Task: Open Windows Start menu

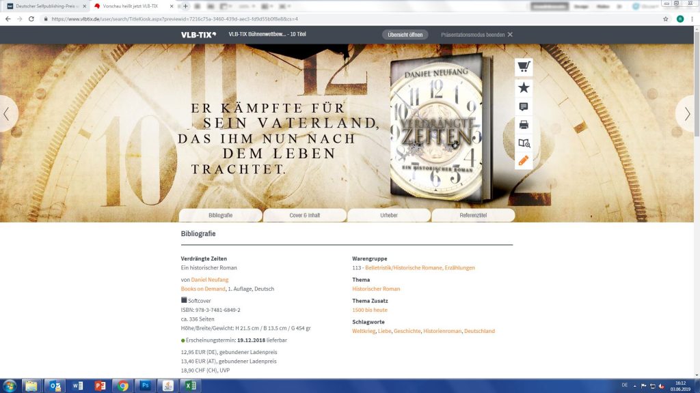Action: (x=10, y=386)
